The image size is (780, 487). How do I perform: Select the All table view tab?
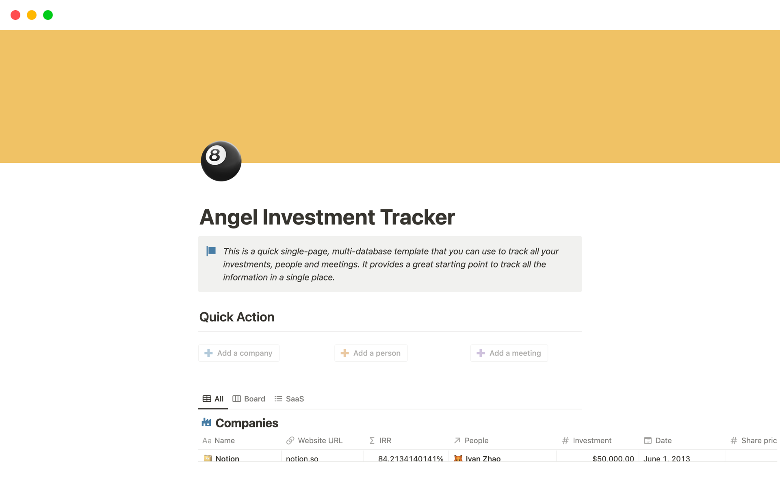(213, 399)
